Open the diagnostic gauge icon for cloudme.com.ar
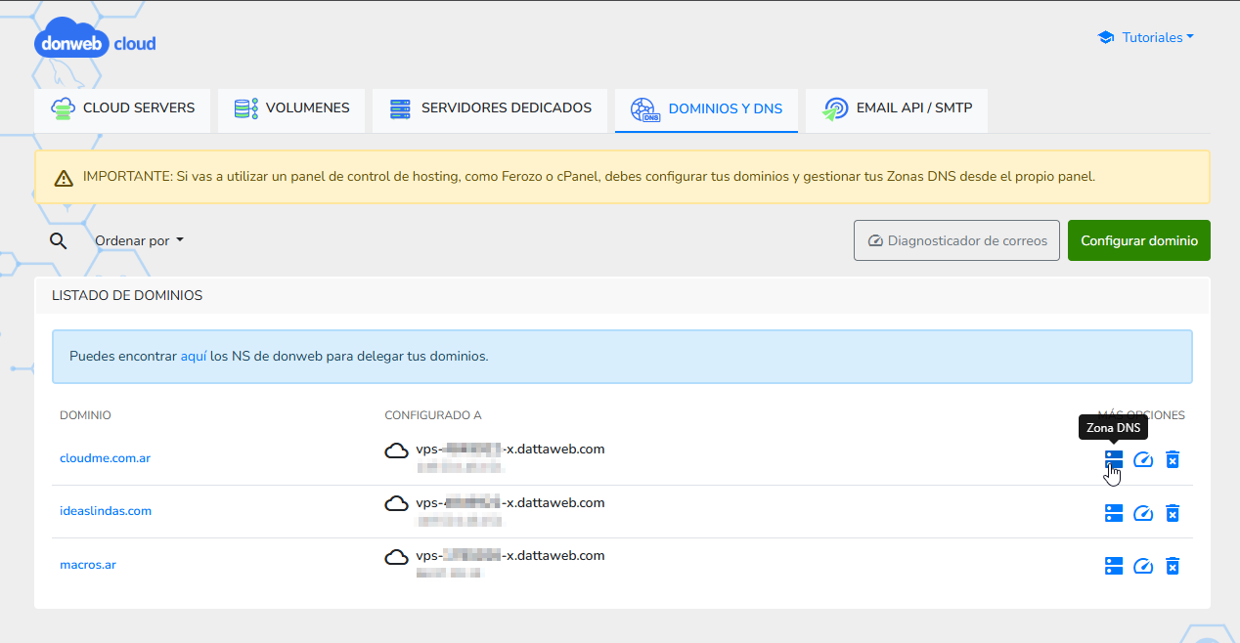Screen dimensions: 1240x643 click(1143, 459)
